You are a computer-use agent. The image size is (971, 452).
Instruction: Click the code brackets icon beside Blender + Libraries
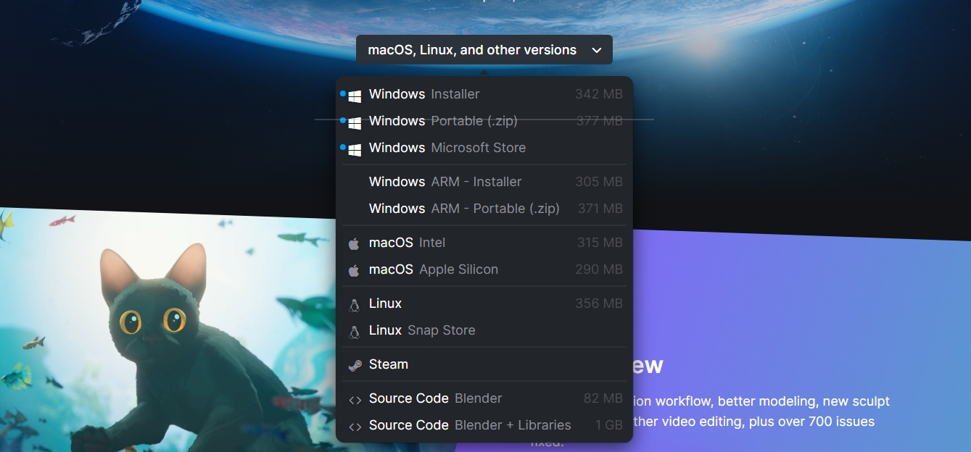[x=355, y=426]
